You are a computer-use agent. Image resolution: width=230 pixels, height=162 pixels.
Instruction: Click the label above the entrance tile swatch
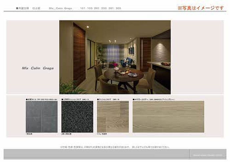(41, 99)
